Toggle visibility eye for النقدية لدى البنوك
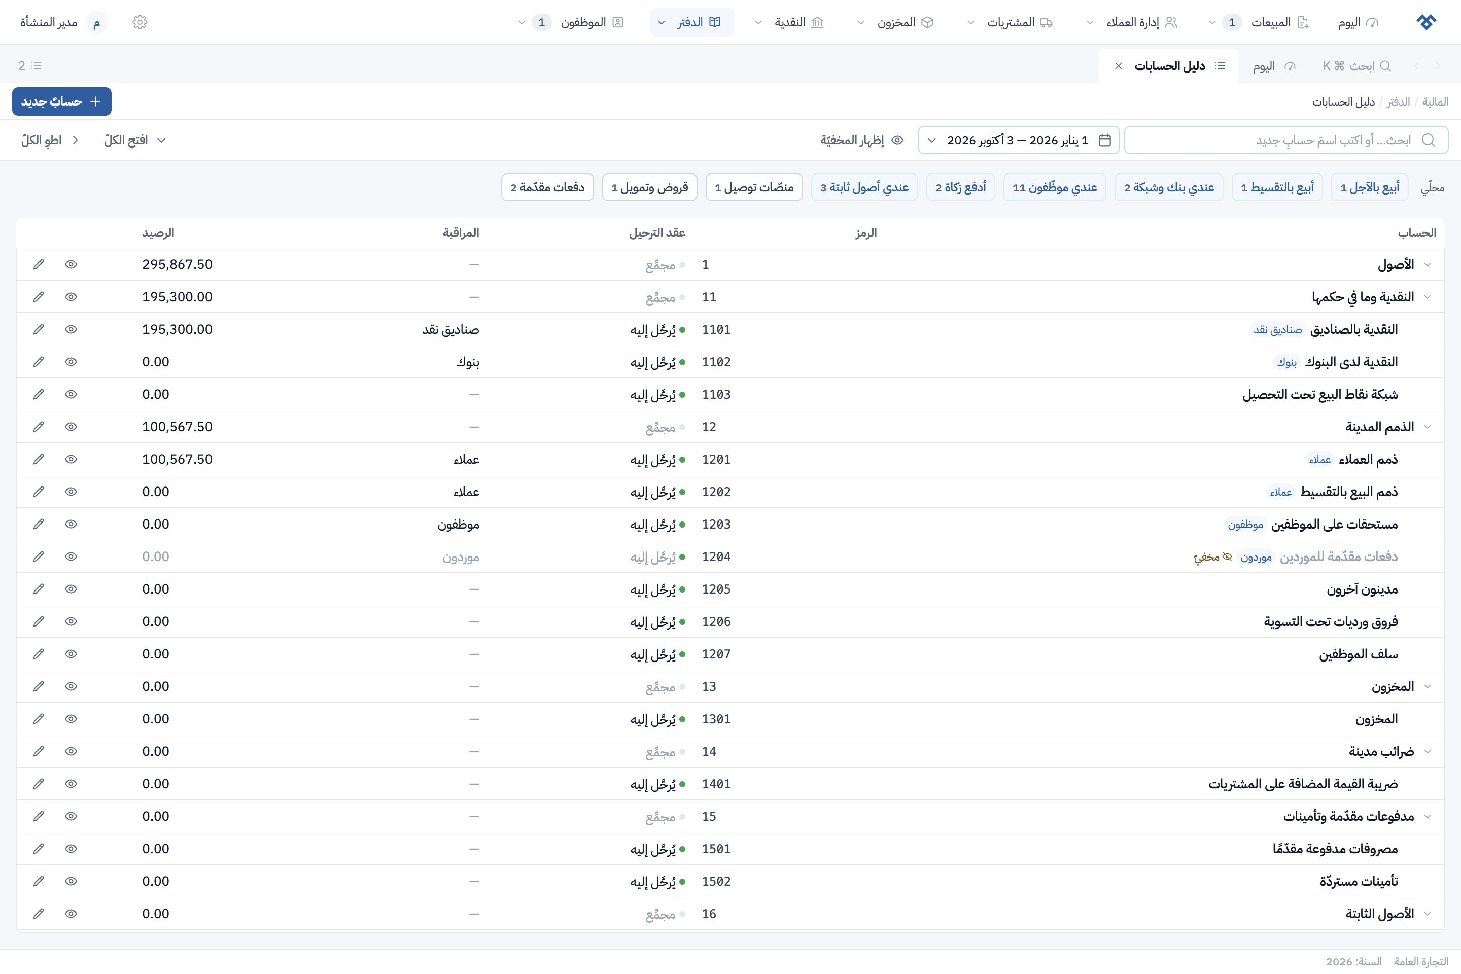Image resolution: width=1461 pixels, height=974 pixels. click(x=71, y=362)
